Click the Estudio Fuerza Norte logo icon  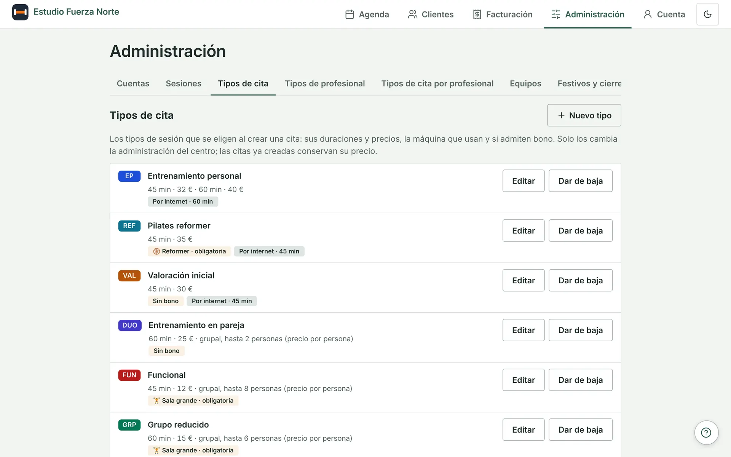coord(20,12)
